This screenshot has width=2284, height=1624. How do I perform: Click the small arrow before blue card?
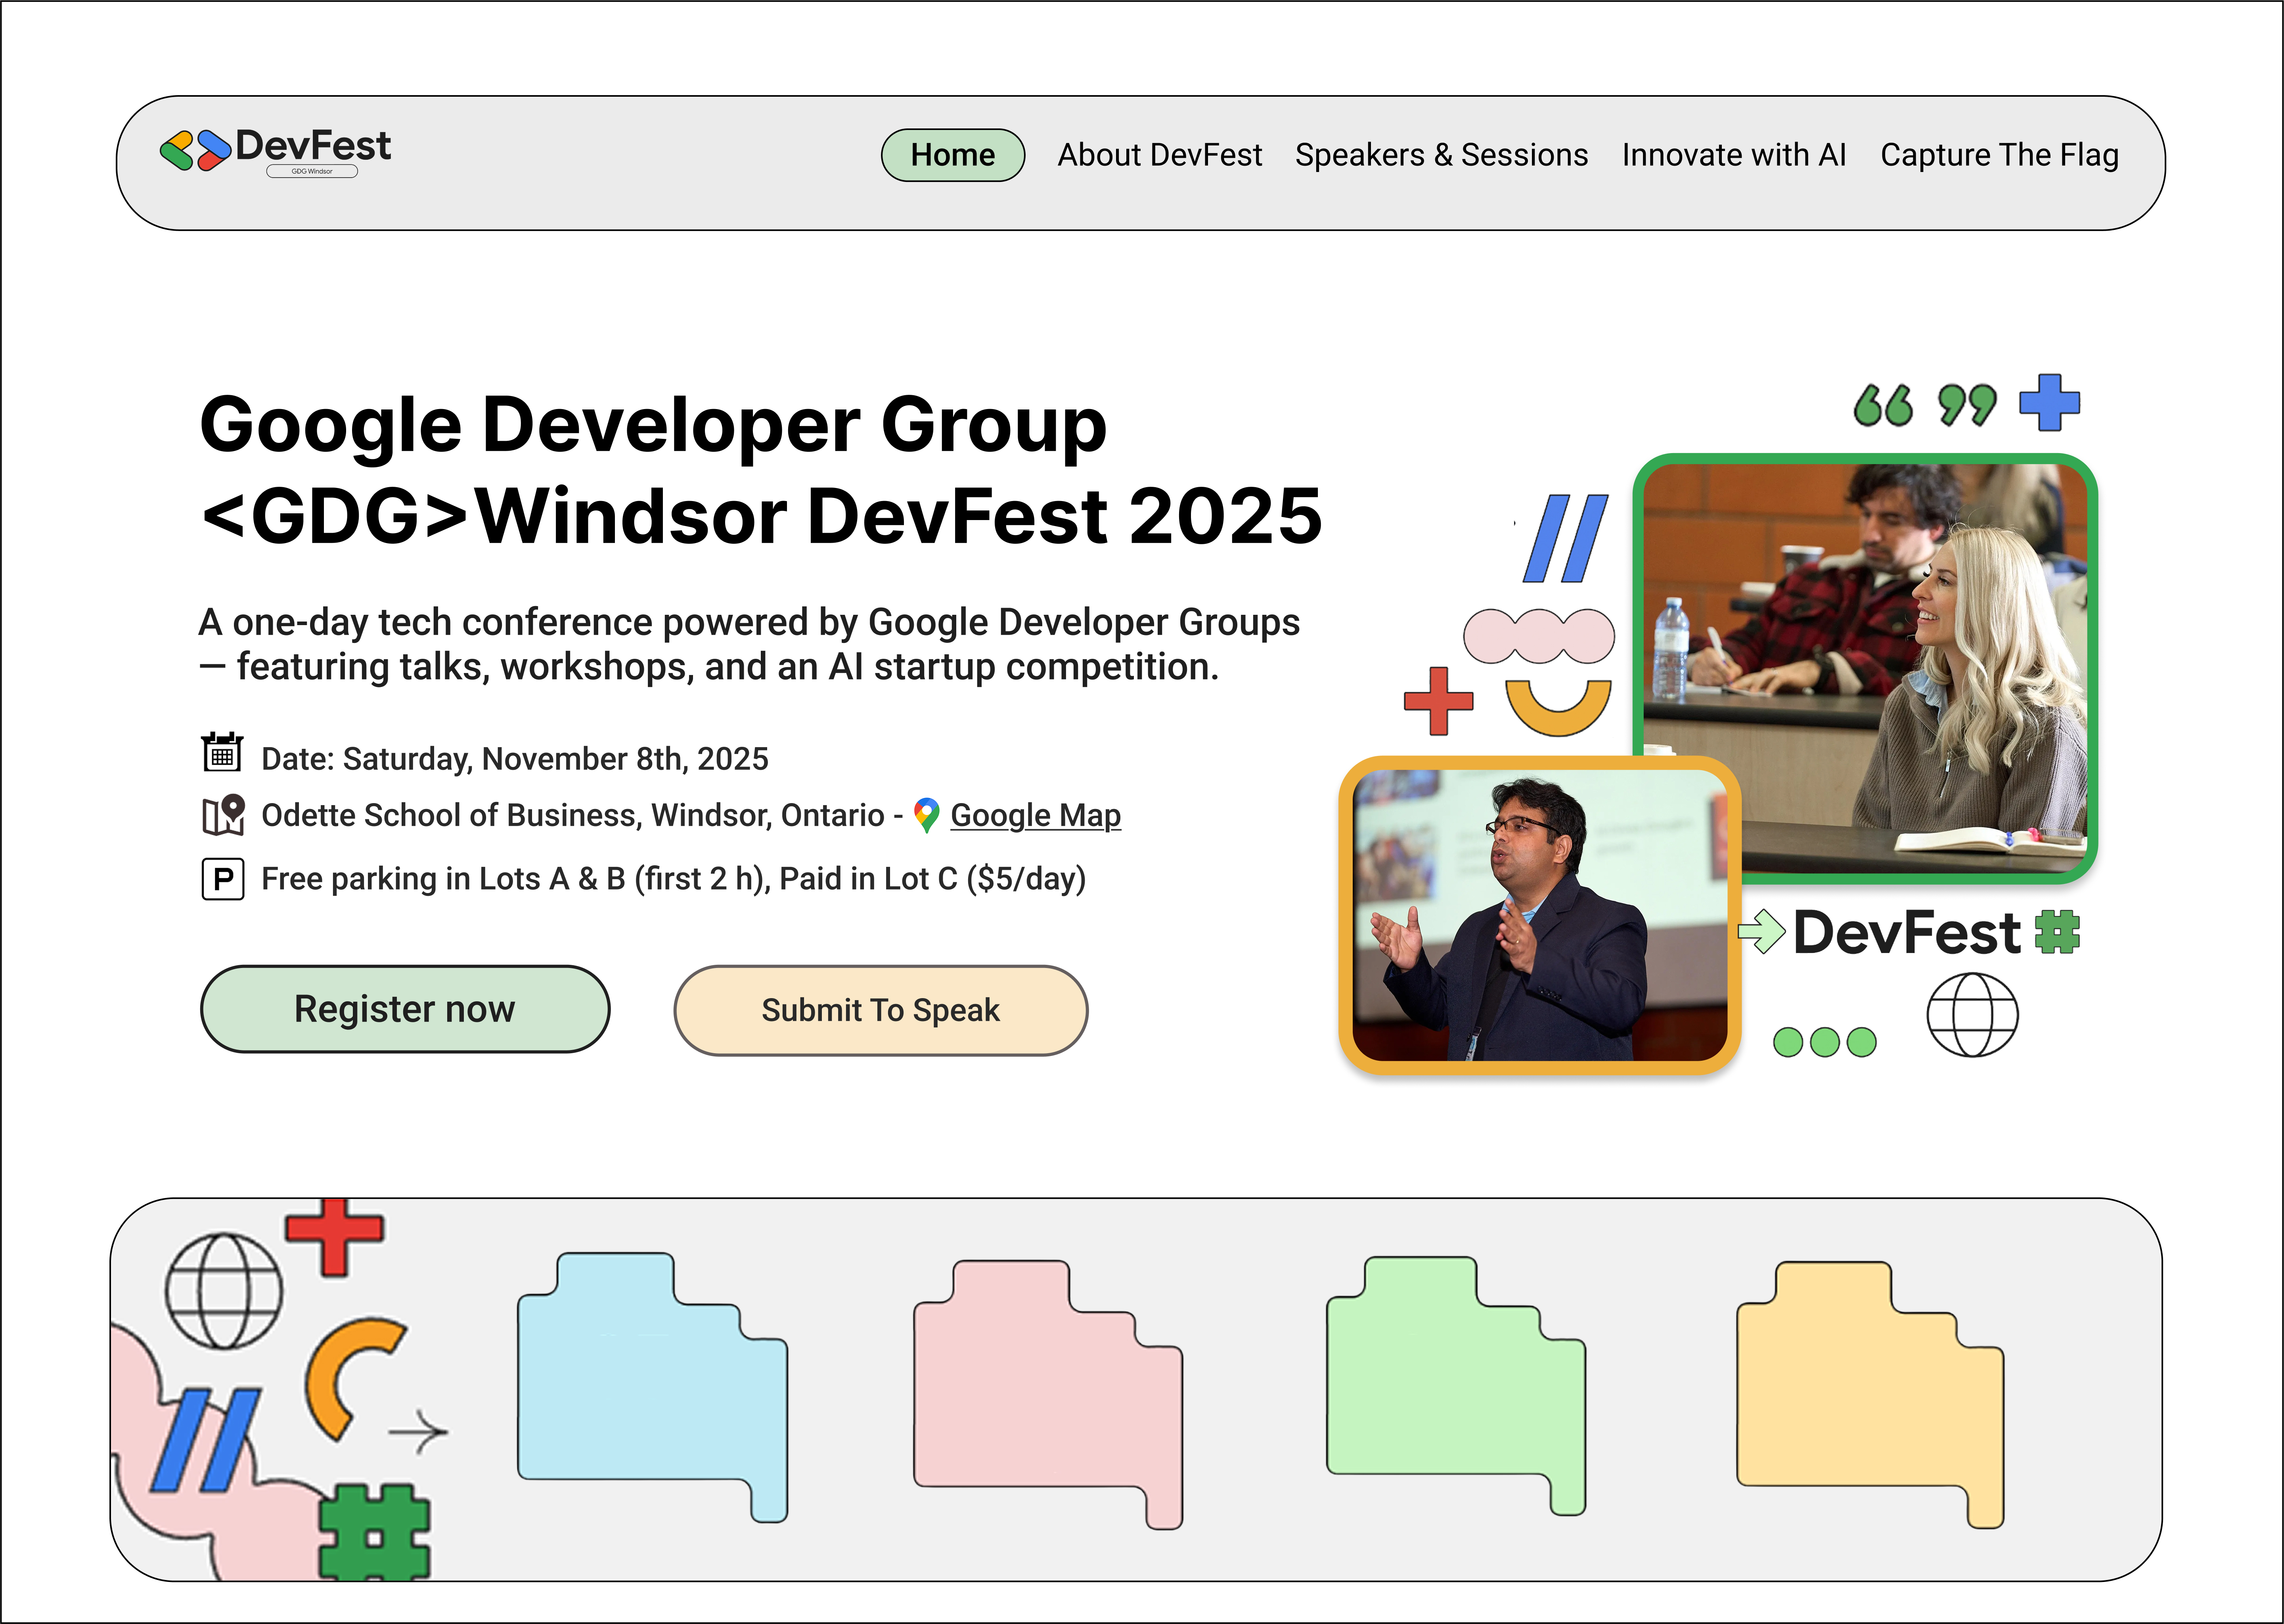(418, 1432)
